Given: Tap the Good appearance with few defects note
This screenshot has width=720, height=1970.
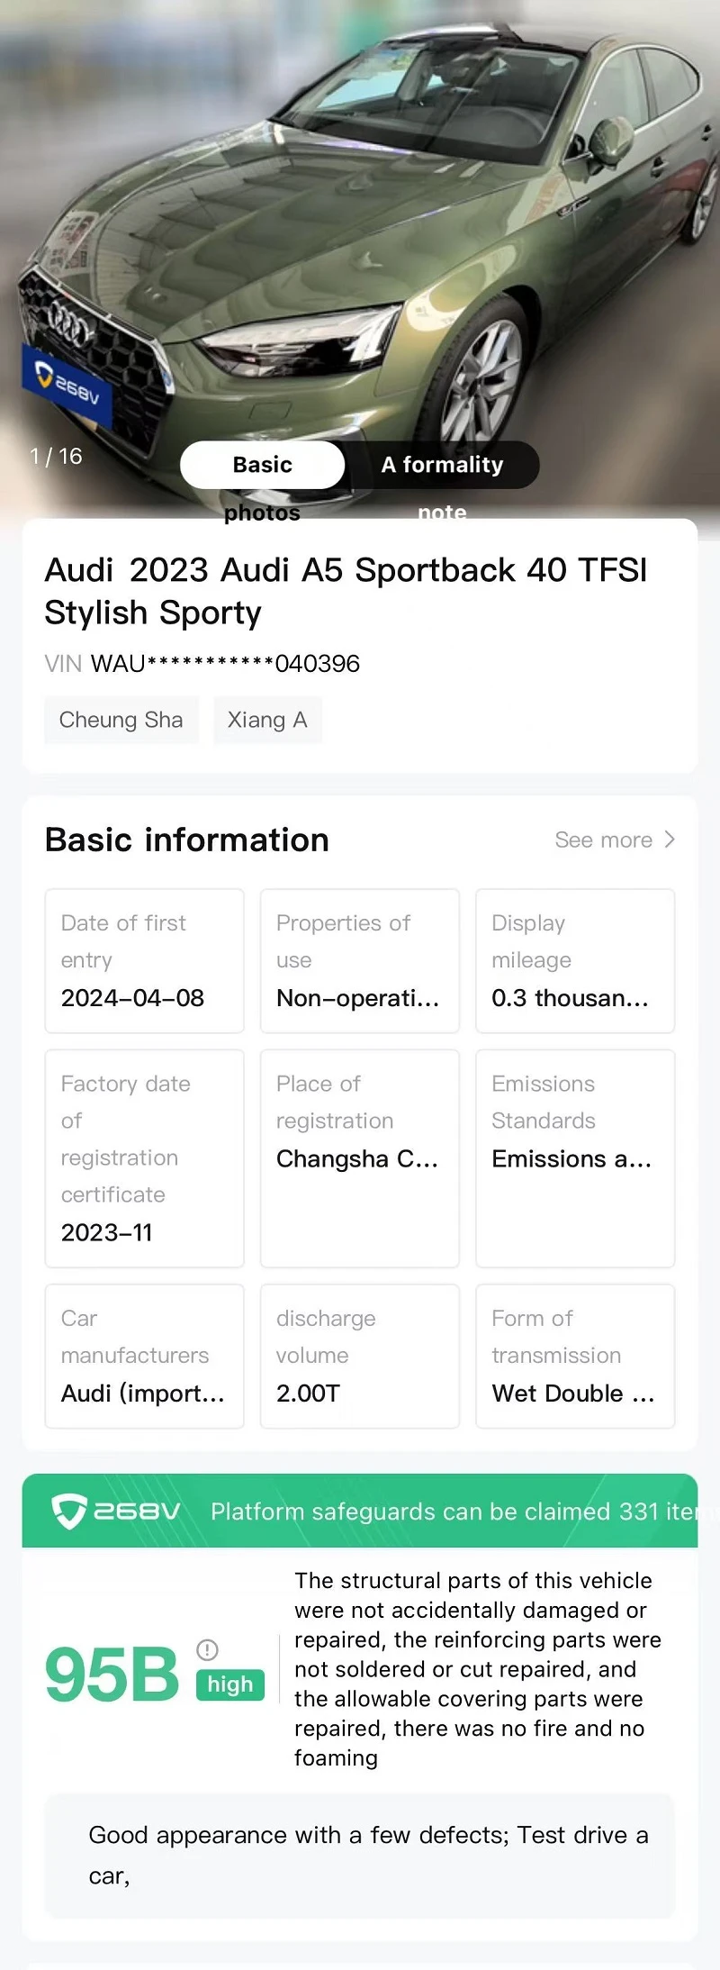Looking at the screenshot, I should pyautogui.click(x=360, y=1856).
